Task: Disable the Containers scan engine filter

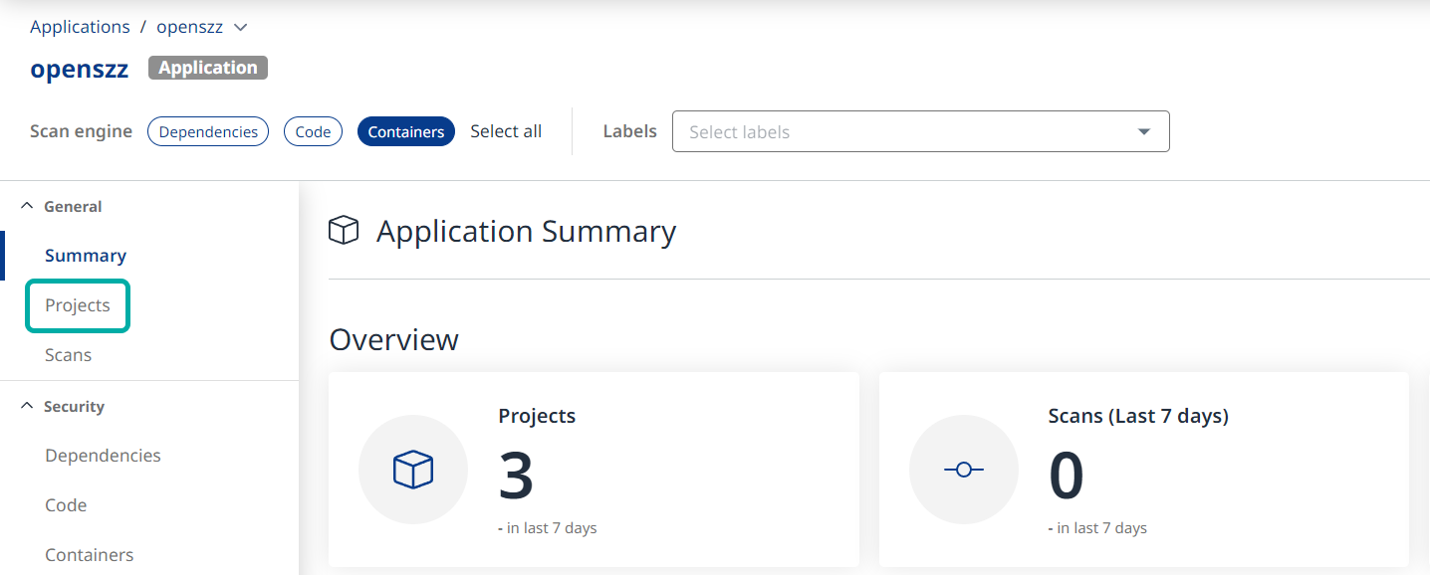Action: [x=405, y=131]
